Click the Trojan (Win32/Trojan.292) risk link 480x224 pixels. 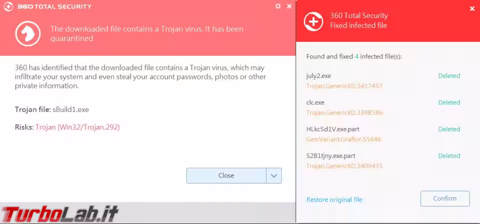point(77,127)
